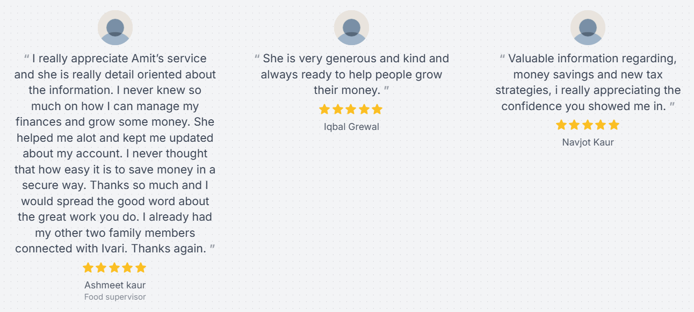Click Iqbal Grewal's avatar icon

[x=351, y=28]
